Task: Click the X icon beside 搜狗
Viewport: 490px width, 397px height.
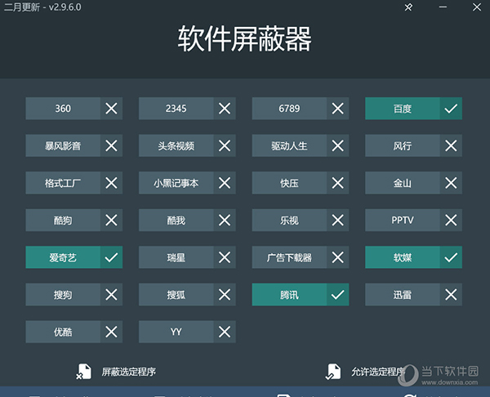Action: 111,294
